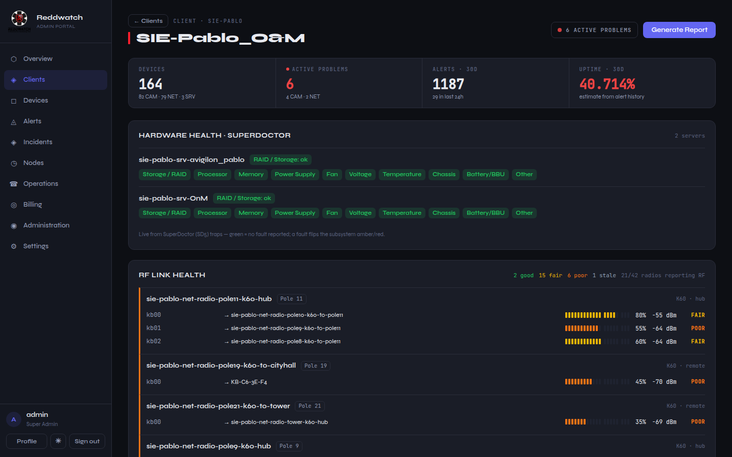Click the Sign out button
Viewport: 732px width, 457px height.
click(87, 441)
